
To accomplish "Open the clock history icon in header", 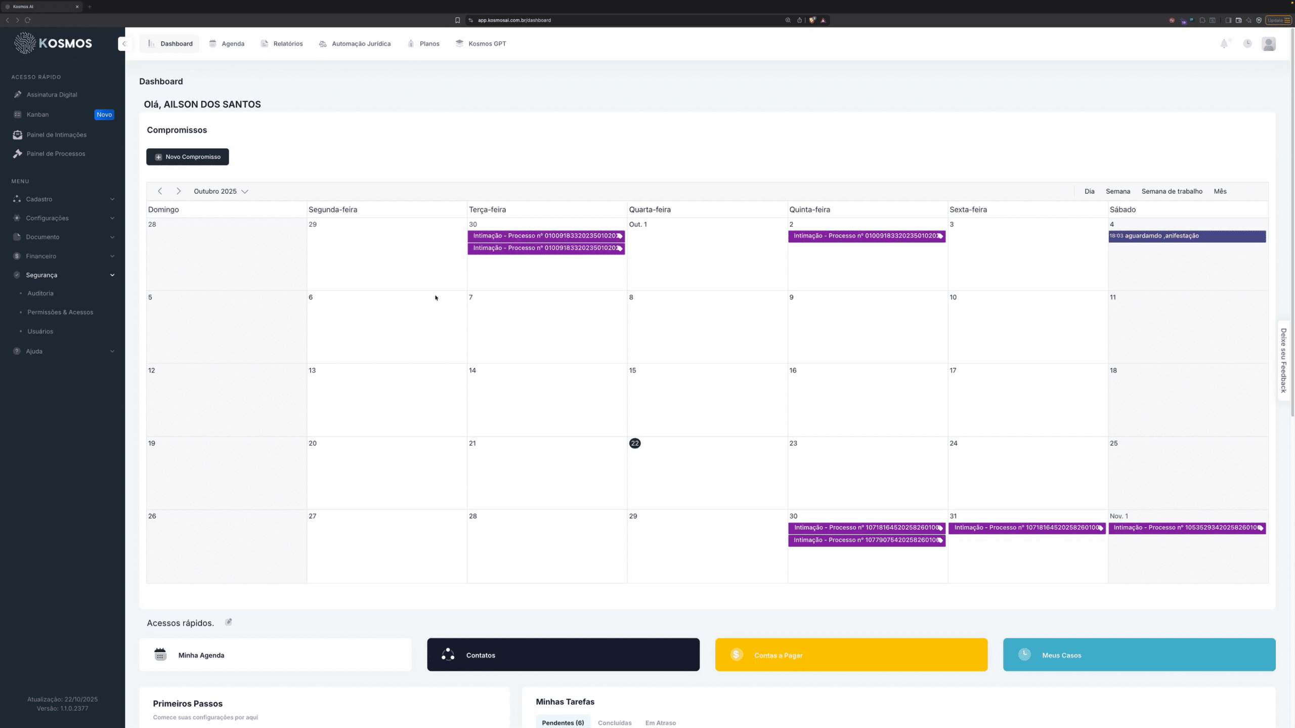I will tap(1247, 44).
